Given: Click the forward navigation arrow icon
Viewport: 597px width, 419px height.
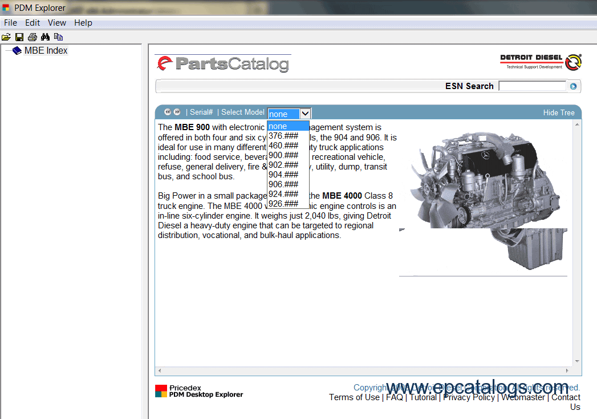Looking at the screenshot, I should (x=177, y=112).
